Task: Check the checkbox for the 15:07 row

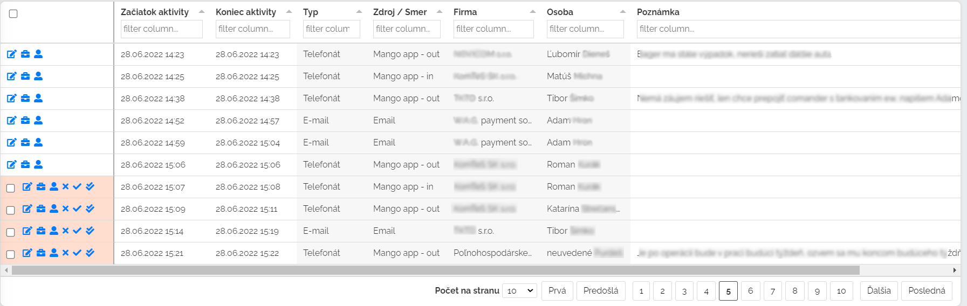Action: click(11, 188)
